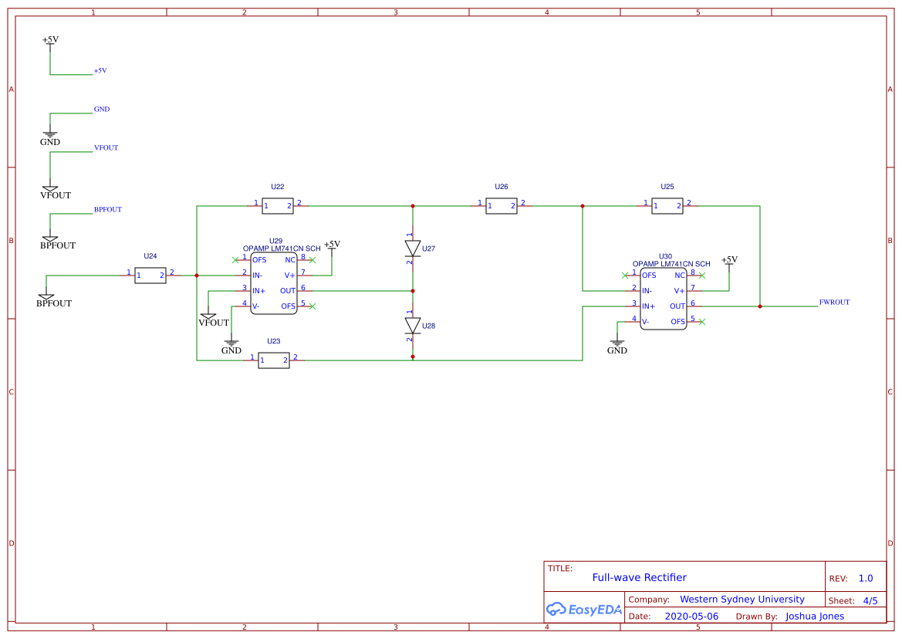The width and height of the screenshot is (902, 639).
Task: Select op-amp U29 body
Action: point(274,283)
